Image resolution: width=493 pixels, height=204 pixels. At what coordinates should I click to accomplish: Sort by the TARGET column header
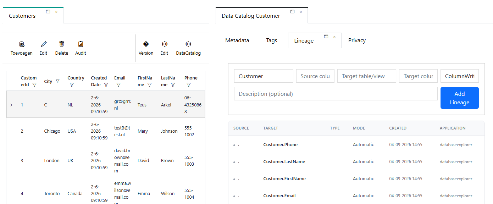(271, 128)
